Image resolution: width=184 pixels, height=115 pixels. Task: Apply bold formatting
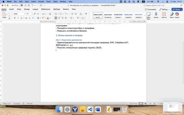tap(15, 18)
